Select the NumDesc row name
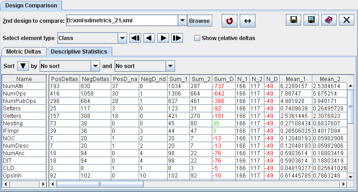The height and width of the screenshot is (192, 358). click(24, 145)
